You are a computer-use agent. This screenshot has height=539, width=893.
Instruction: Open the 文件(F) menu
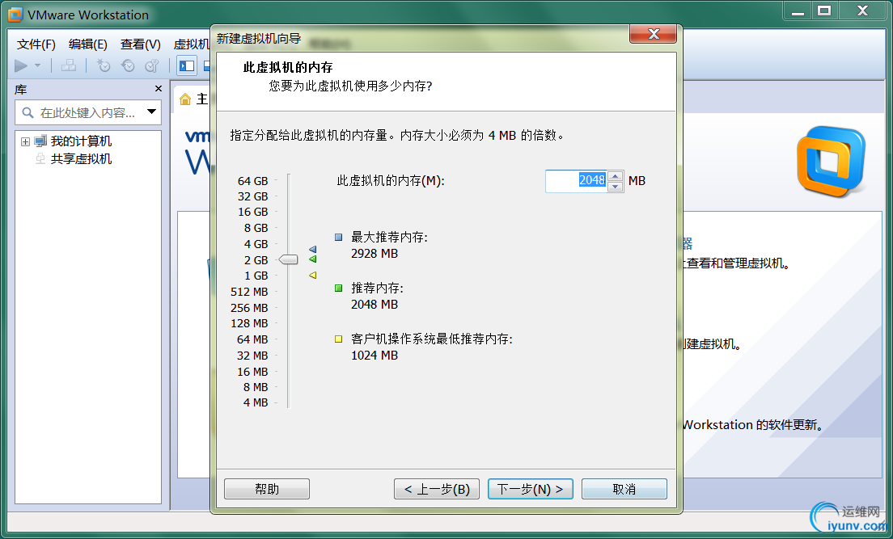pyautogui.click(x=34, y=44)
